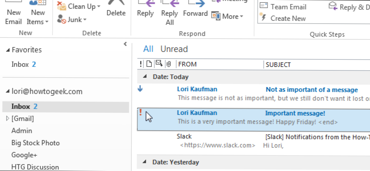The image size is (370, 171).
Task: Switch to the All messages tab
Action: click(x=148, y=49)
